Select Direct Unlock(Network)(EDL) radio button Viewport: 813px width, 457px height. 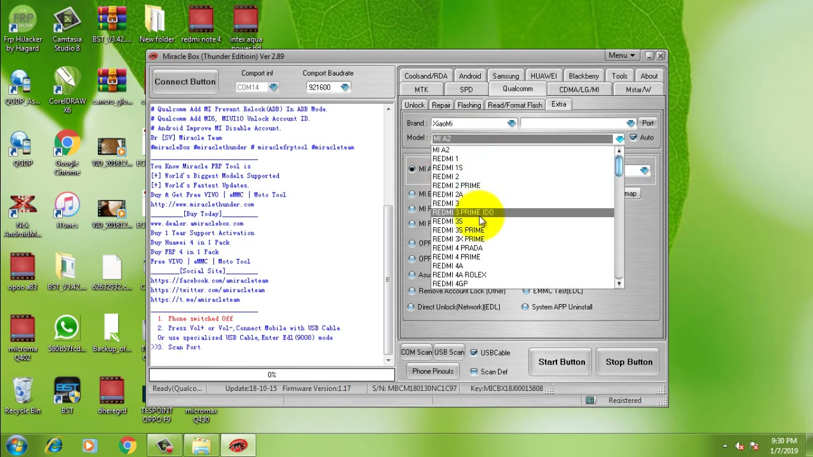pyautogui.click(x=410, y=307)
